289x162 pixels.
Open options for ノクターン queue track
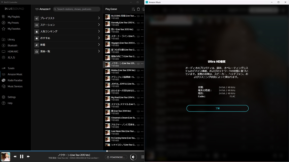pos(142,64)
